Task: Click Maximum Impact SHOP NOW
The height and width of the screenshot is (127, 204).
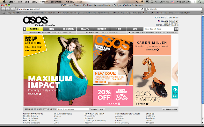Action: [x=35, y=94]
